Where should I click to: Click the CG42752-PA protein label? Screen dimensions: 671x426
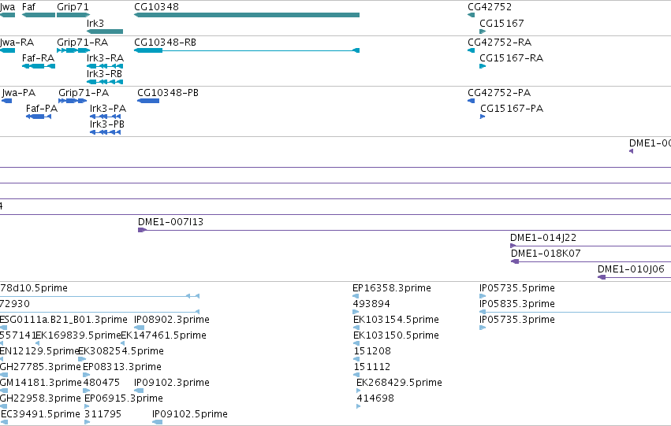click(499, 93)
